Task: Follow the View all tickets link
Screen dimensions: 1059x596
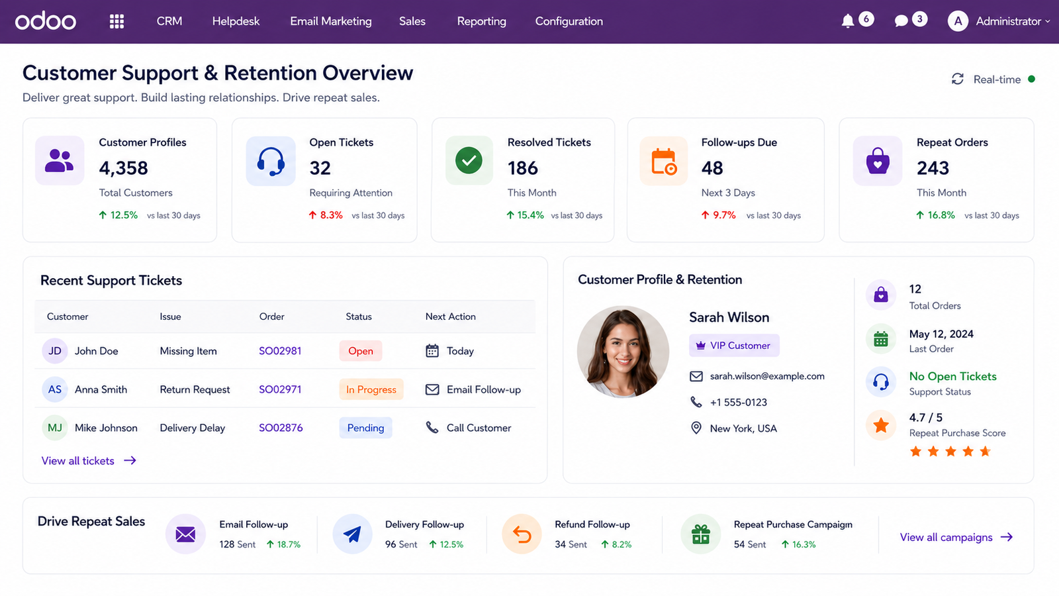Action: (x=89, y=461)
